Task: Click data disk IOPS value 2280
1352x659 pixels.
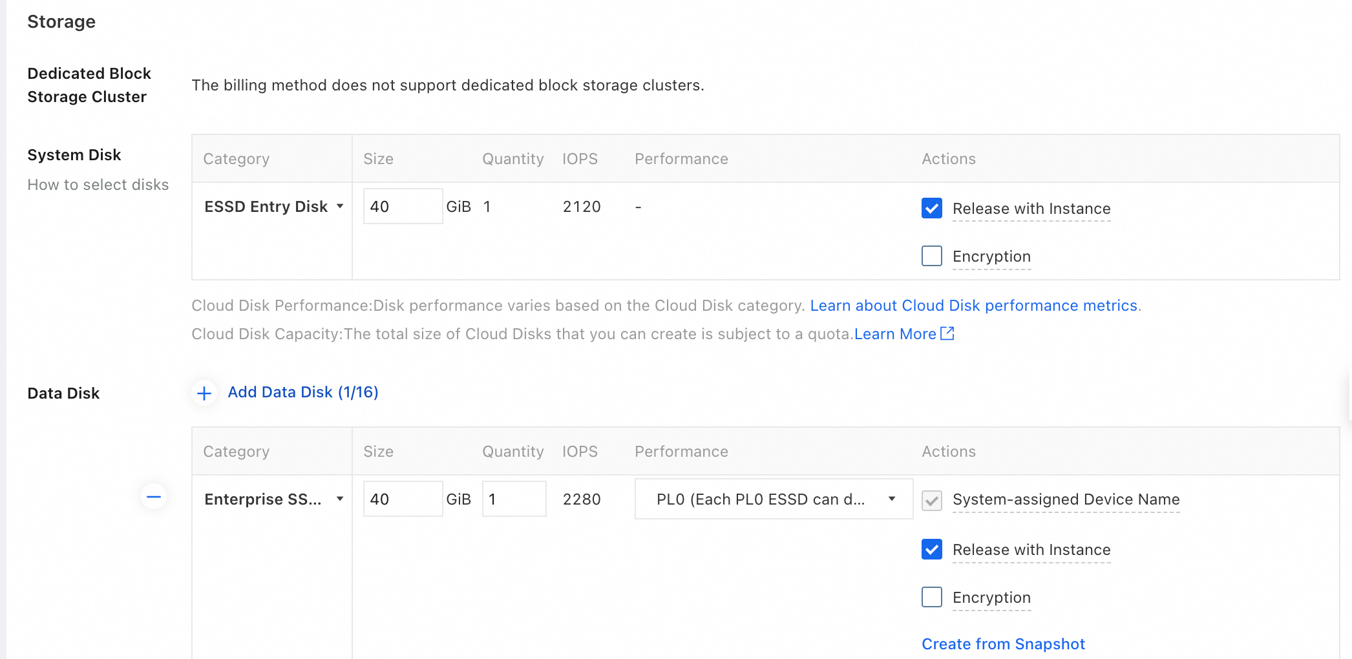Action: tap(582, 499)
